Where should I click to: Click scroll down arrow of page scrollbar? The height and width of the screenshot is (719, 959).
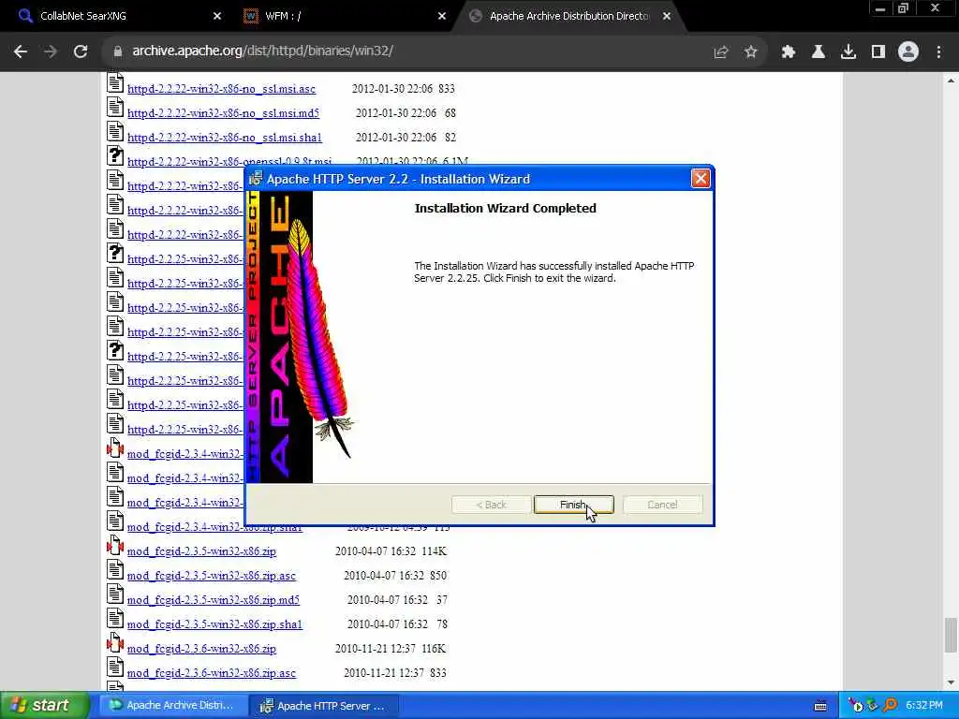(952, 682)
